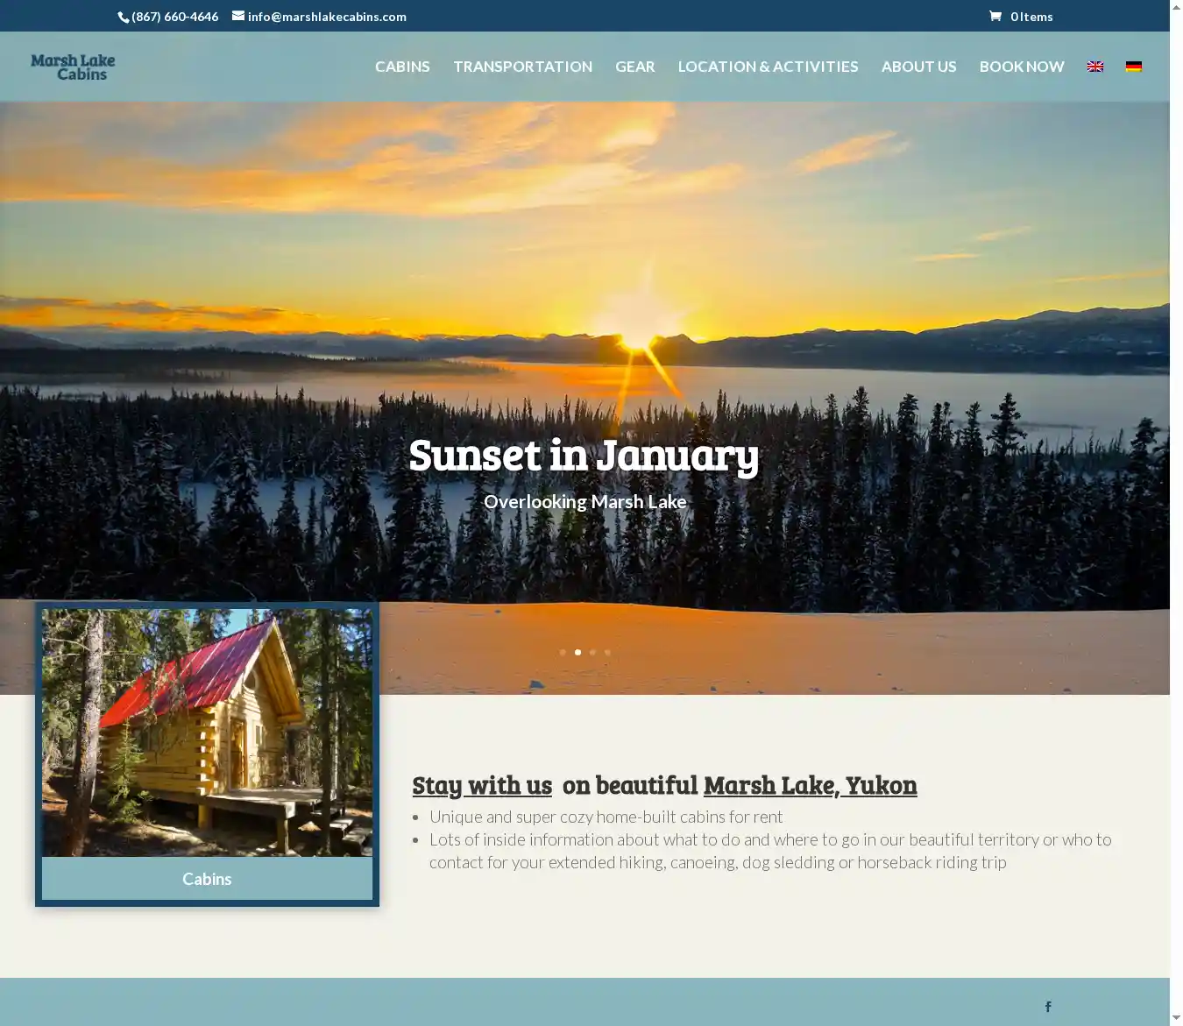Click the phone number icon in top bar
Image resolution: width=1183 pixels, height=1026 pixels.
(124, 17)
